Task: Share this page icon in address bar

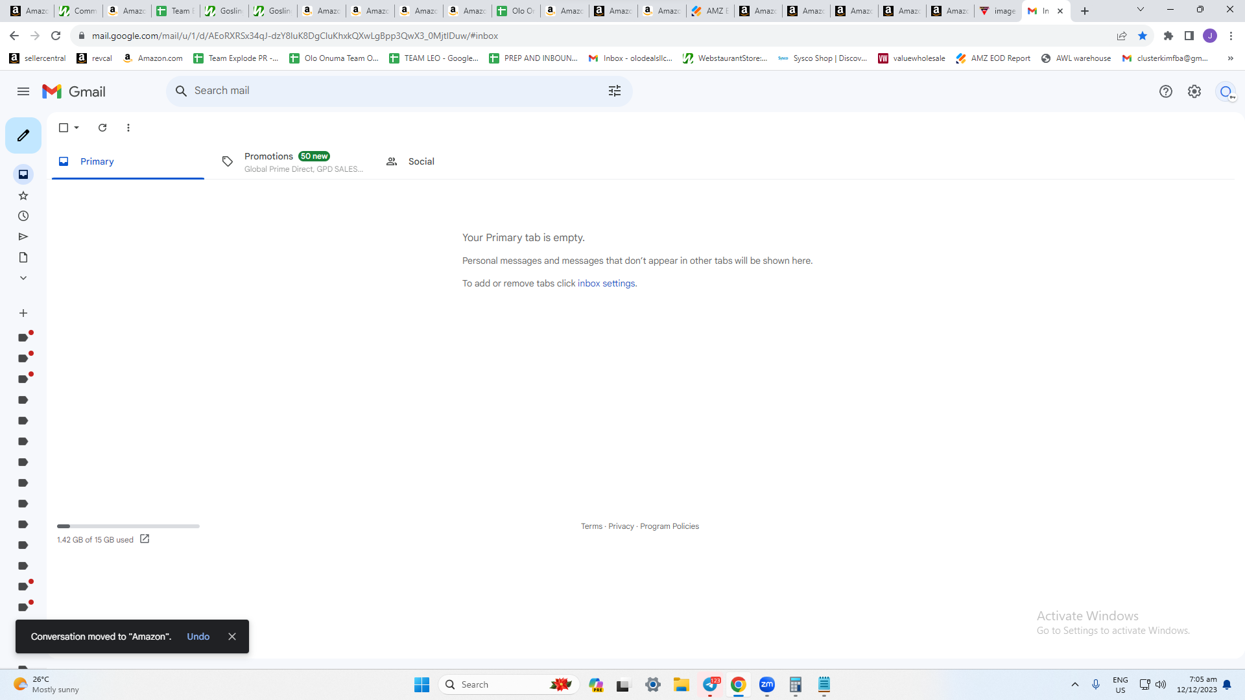Action: pos(1122,36)
